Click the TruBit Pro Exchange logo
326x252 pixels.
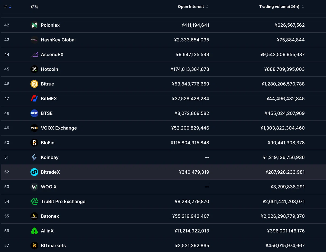click(34, 201)
